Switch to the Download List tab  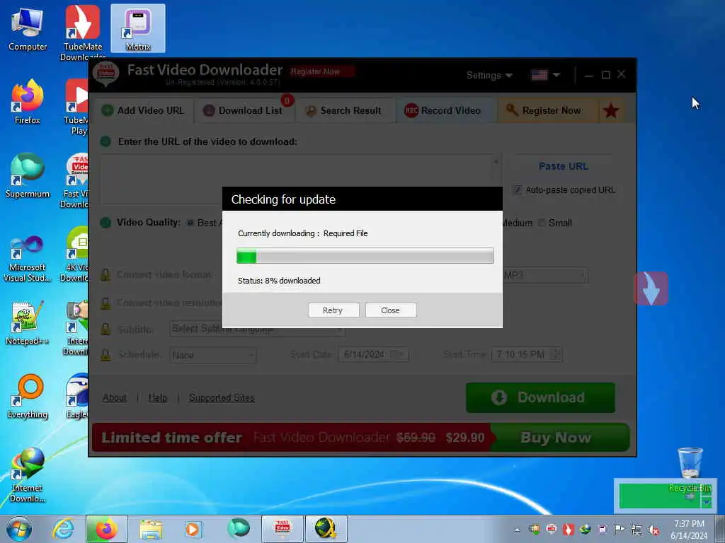(244, 110)
